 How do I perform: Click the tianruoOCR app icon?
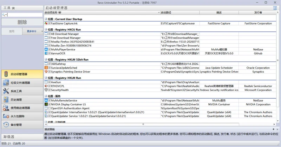tap(46, 53)
